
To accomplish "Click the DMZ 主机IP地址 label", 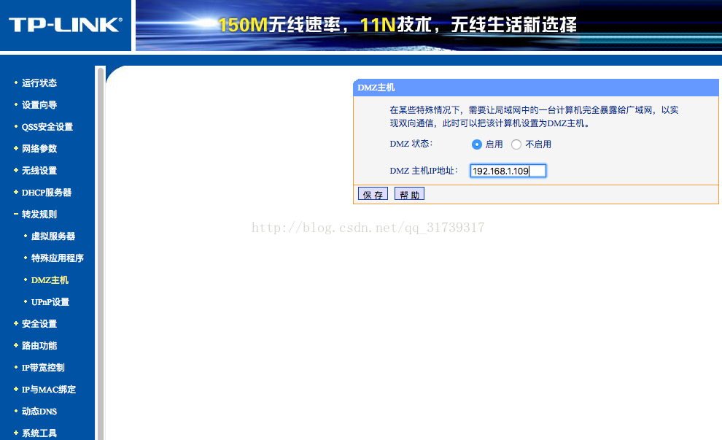I will (424, 171).
